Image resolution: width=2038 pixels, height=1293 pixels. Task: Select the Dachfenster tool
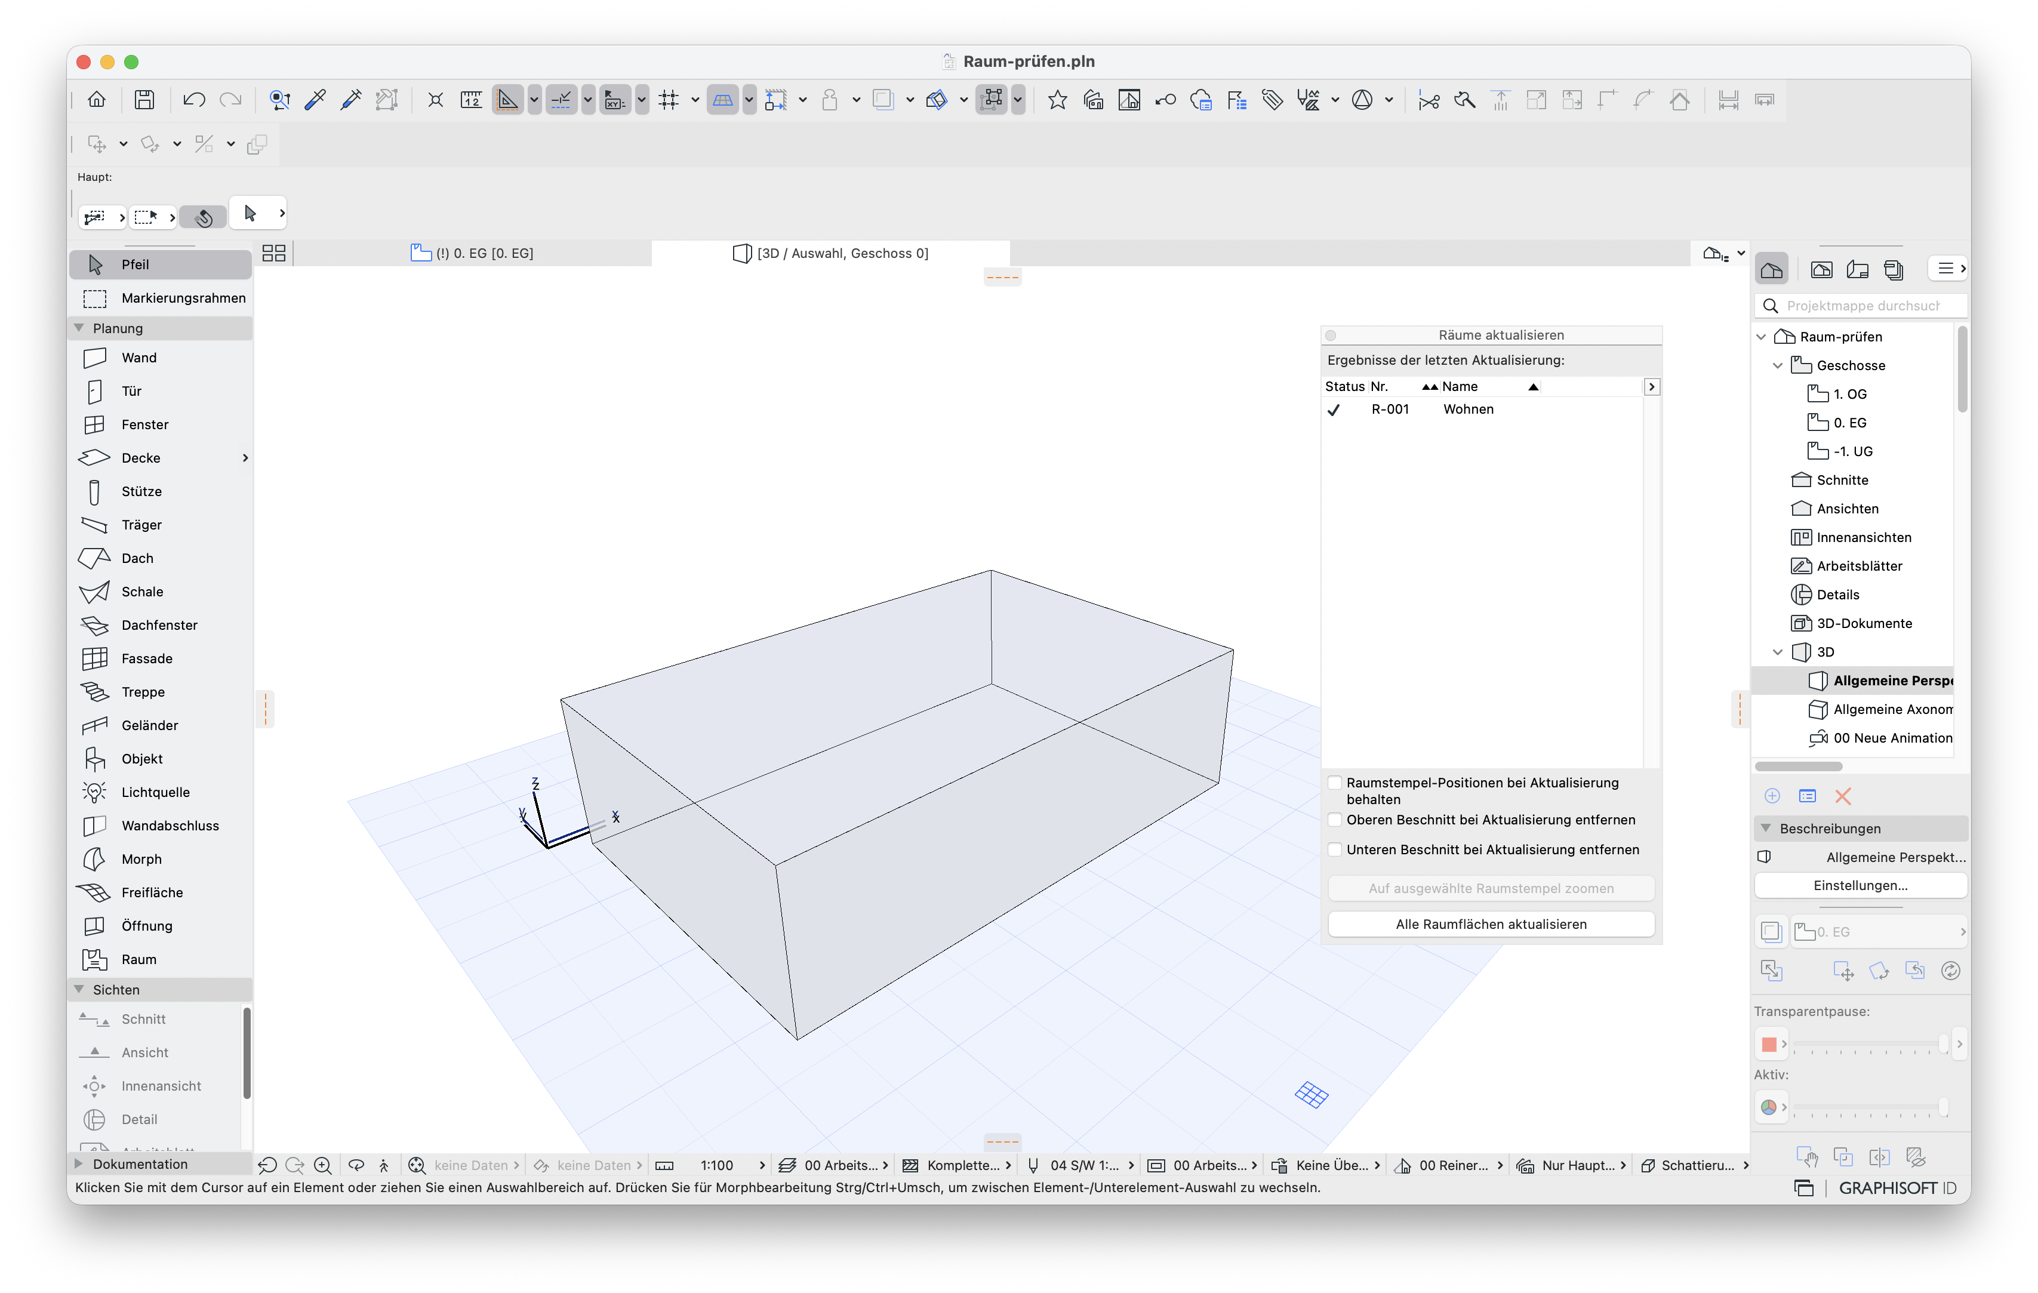pyautogui.click(x=160, y=626)
